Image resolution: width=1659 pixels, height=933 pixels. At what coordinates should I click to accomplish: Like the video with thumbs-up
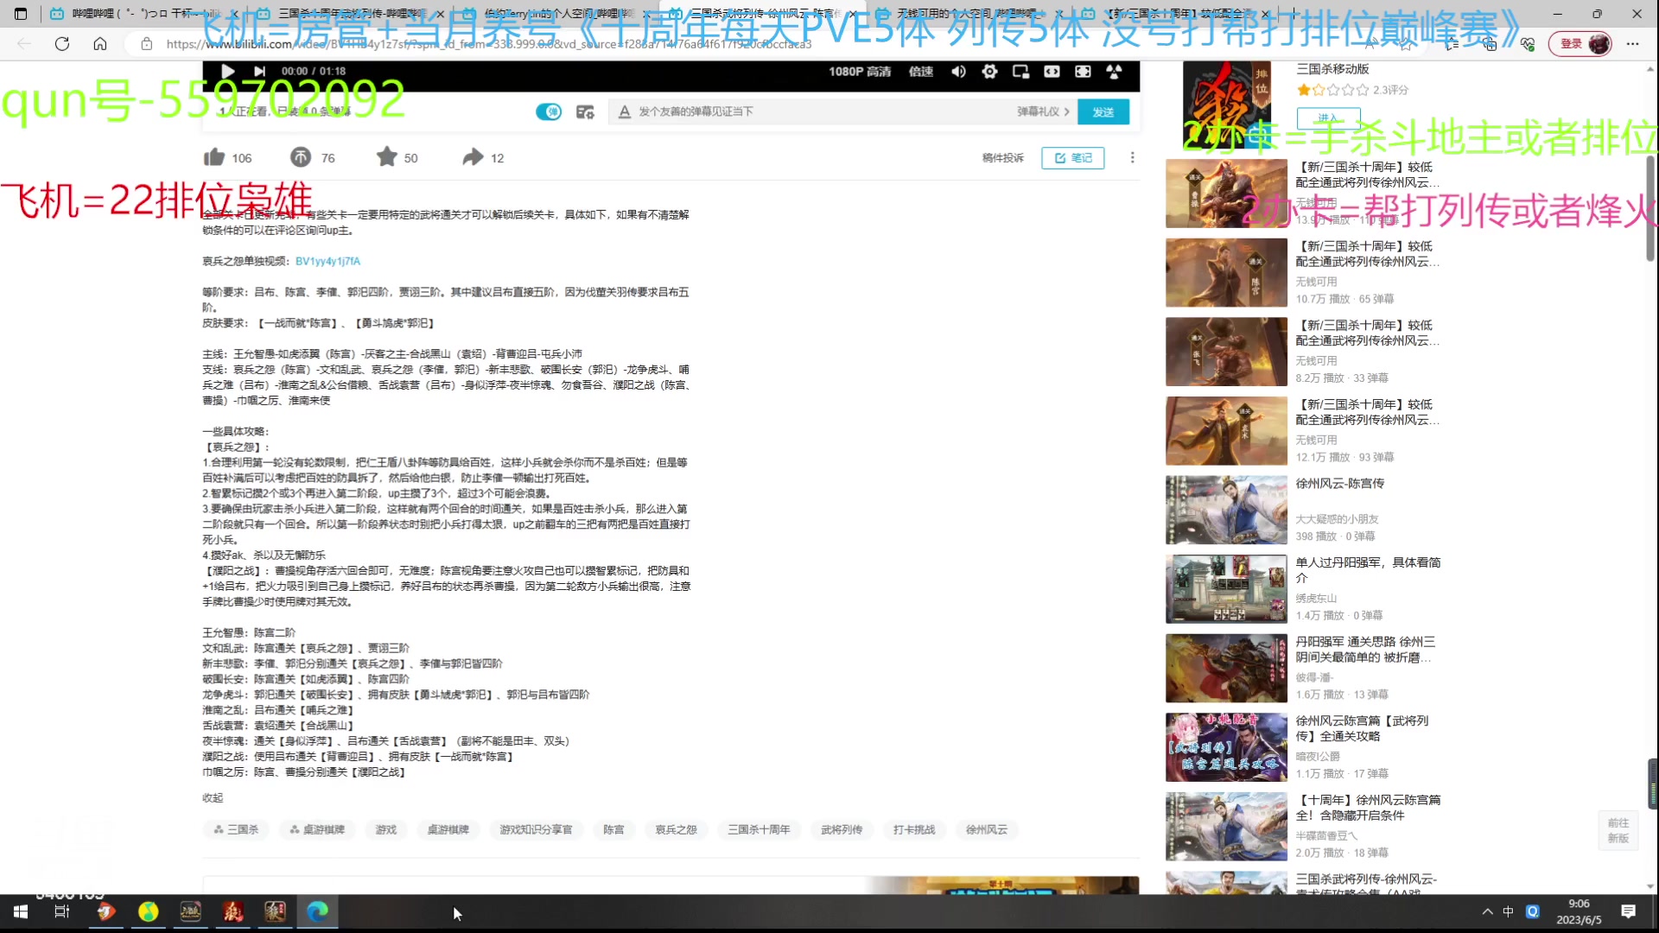[x=215, y=157]
